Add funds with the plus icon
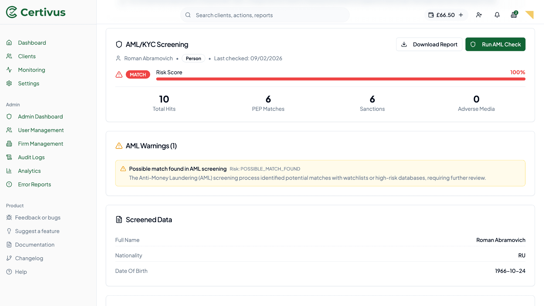This screenshot has height=306, width=544. 461,15
